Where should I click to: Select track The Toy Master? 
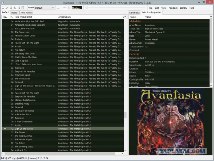63,78
